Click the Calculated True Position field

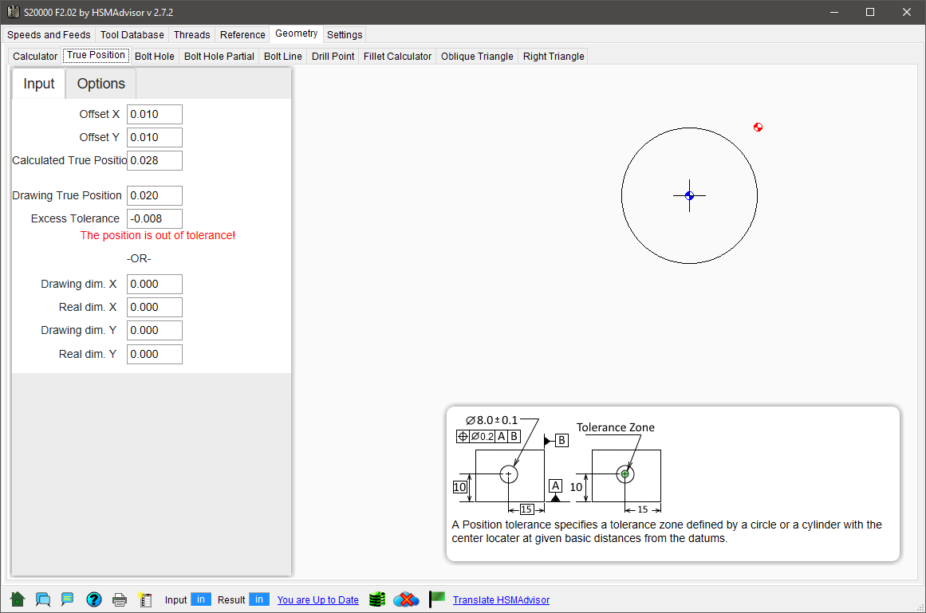(155, 160)
